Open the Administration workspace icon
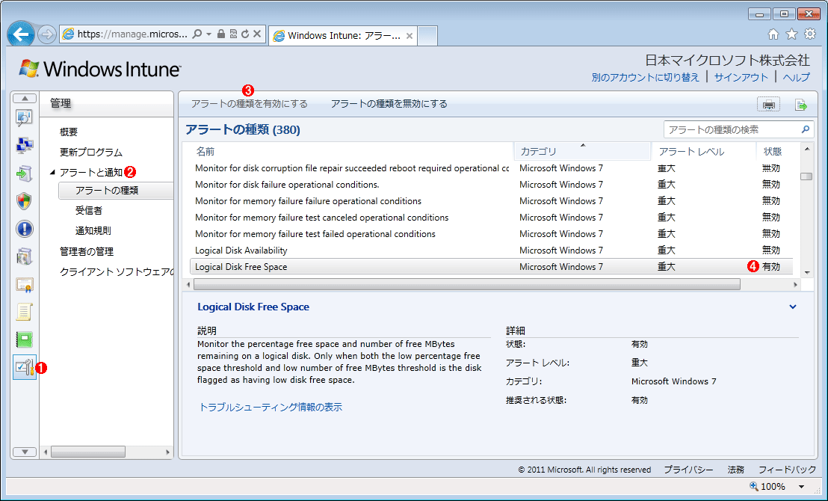This screenshot has height=501, width=828. 25,367
